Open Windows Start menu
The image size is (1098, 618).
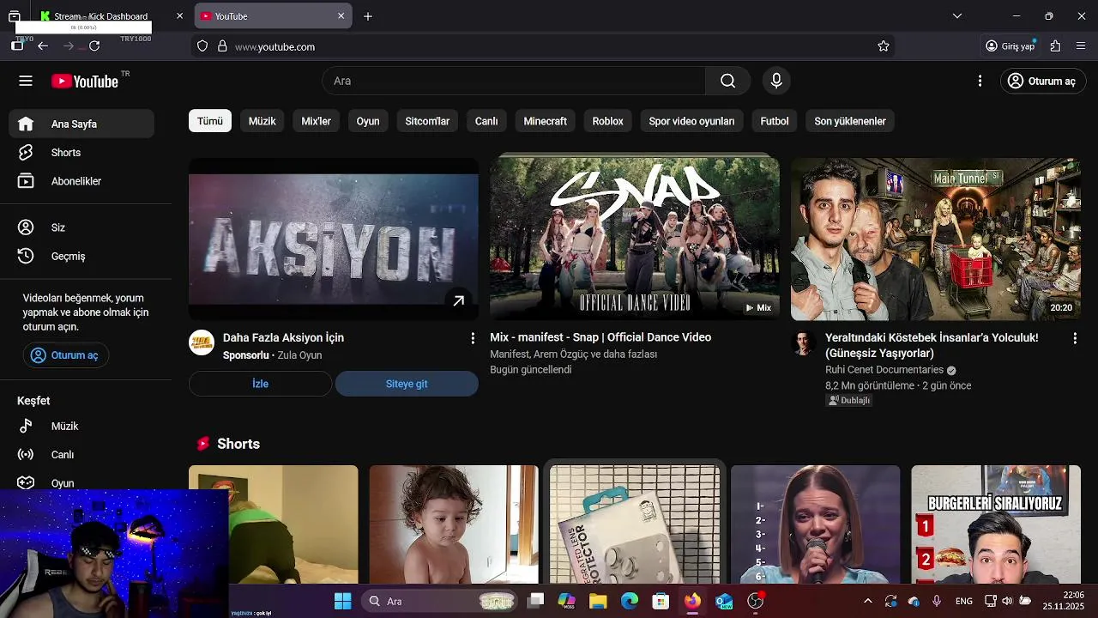pos(342,601)
